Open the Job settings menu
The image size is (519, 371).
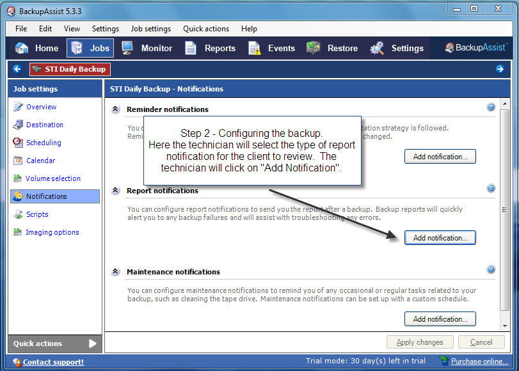150,29
